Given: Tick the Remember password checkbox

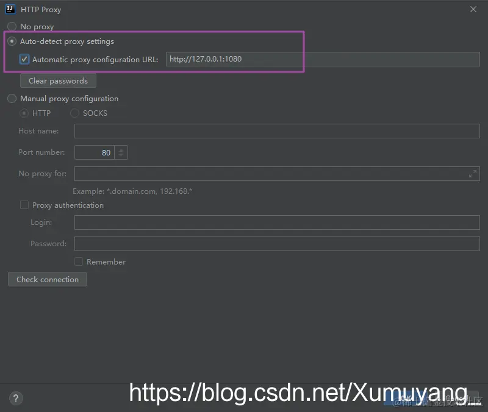Looking at the screenshot, I should point(79,261).
